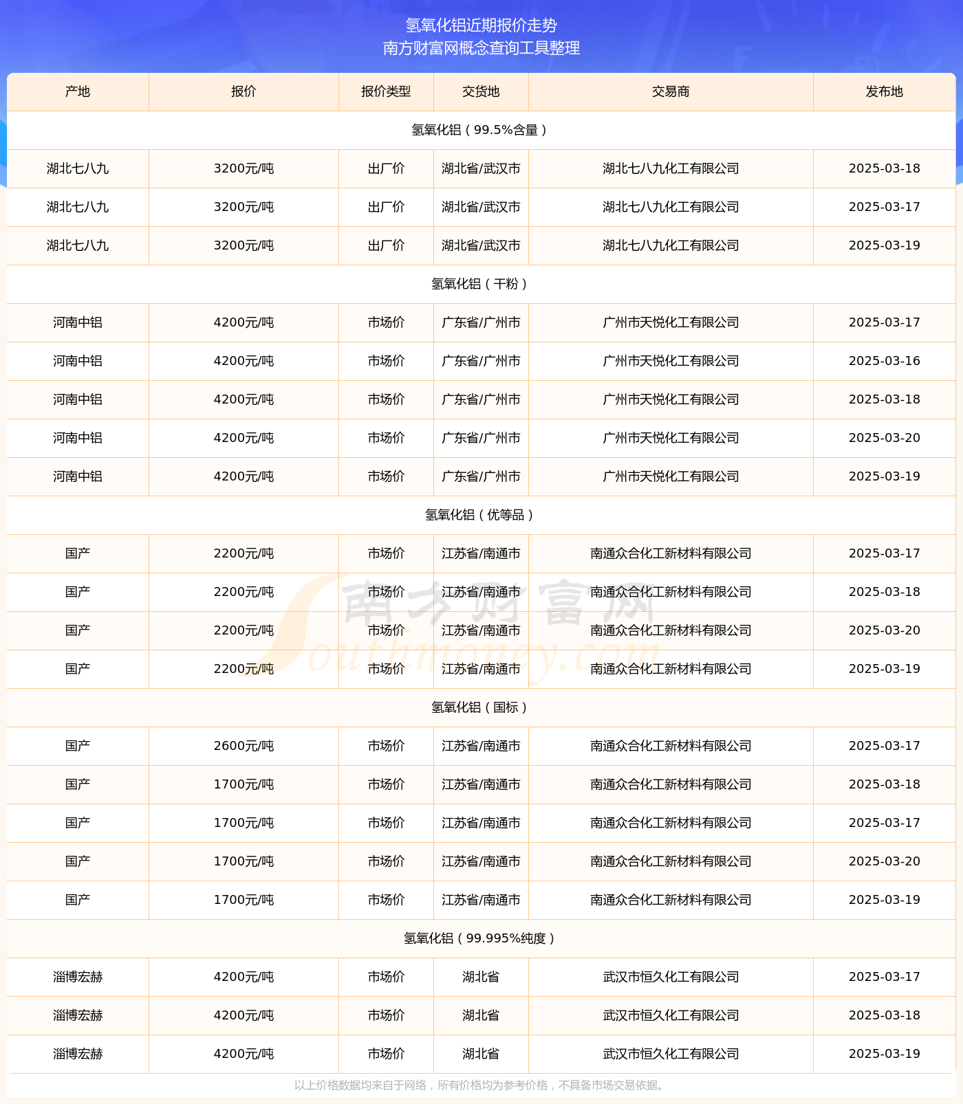This screenshot has width=963, height=1104.
Task: Select the title 氢氧化铝近期报价走势
Action: [481, 25]
